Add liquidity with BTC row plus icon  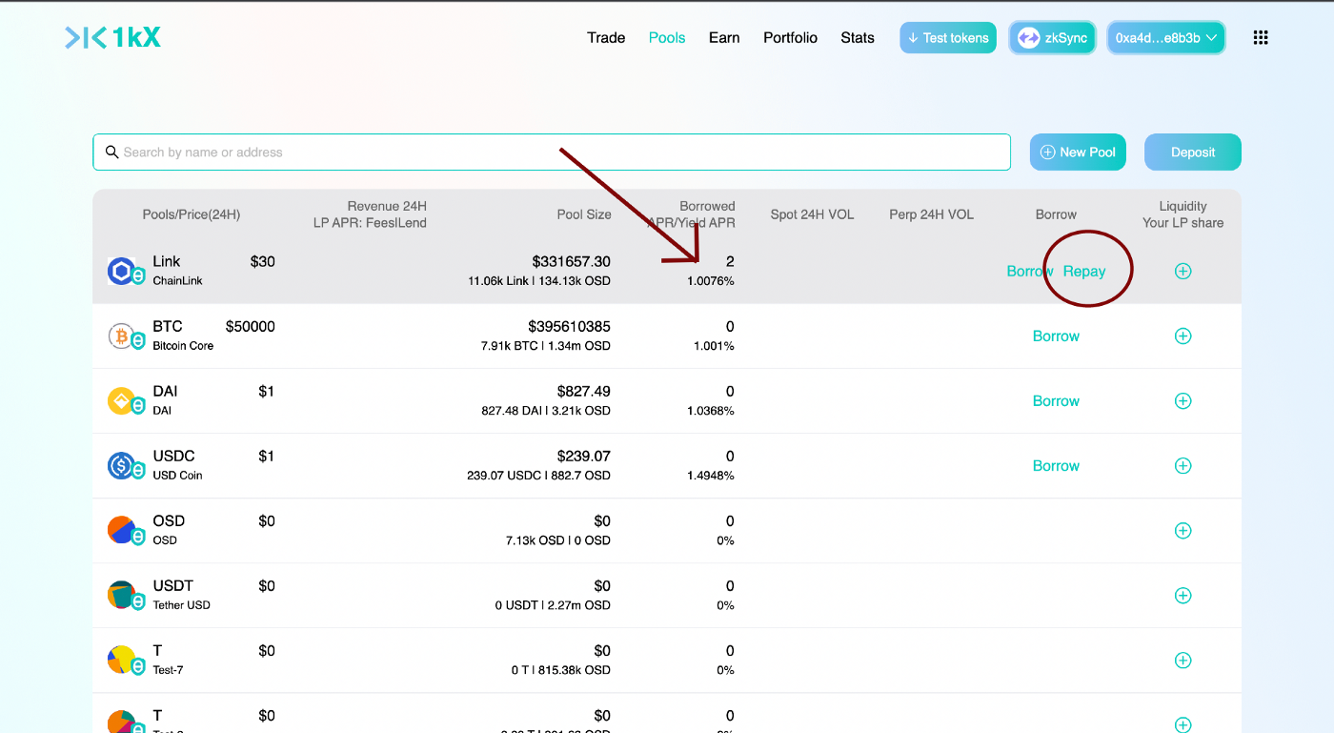point(1182,336)
